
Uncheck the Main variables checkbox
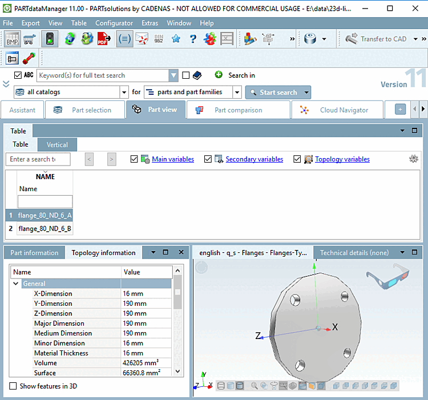134,159
